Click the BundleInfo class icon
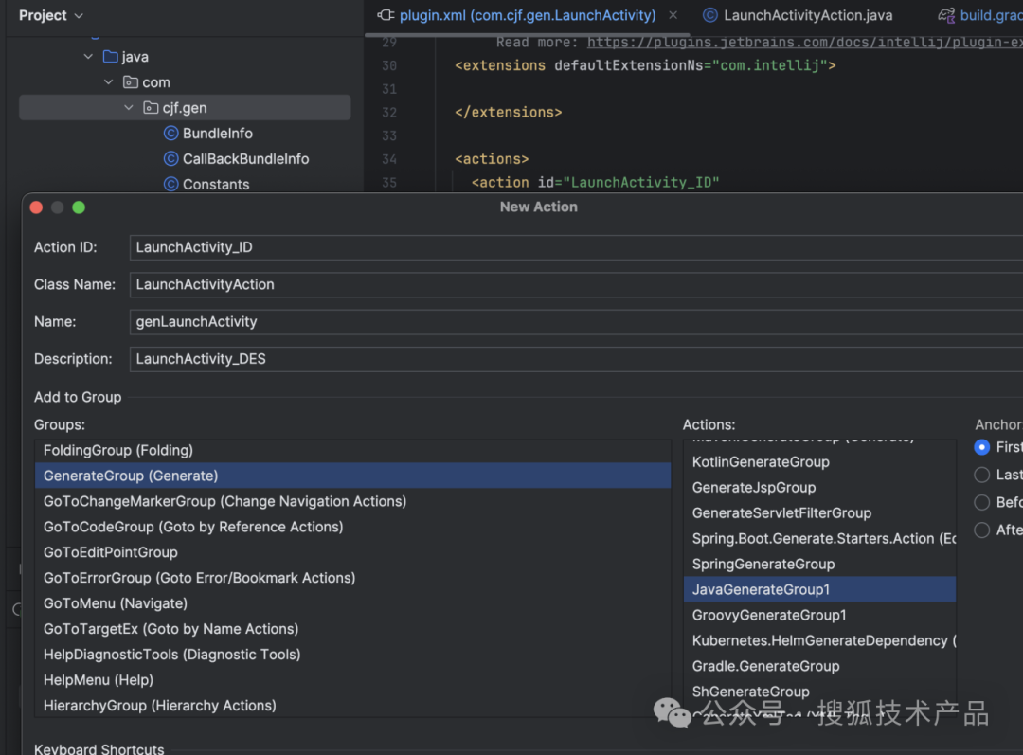Screen dimensions: 1023x755 click(170, 134)
